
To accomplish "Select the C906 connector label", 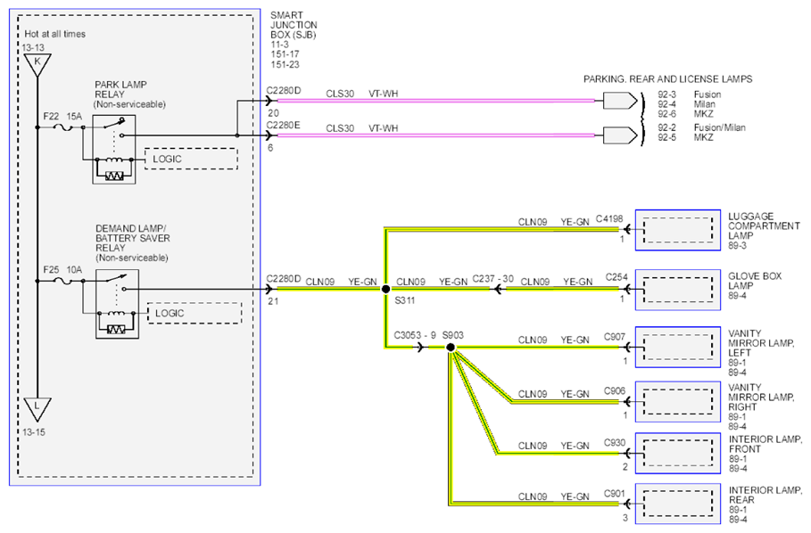I will [615, 391].
